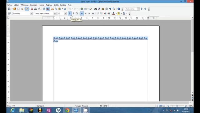This screenshot has height=113, width=200.
Task: Open Internet Explorer from the taskbar
Action: (12, 110)
